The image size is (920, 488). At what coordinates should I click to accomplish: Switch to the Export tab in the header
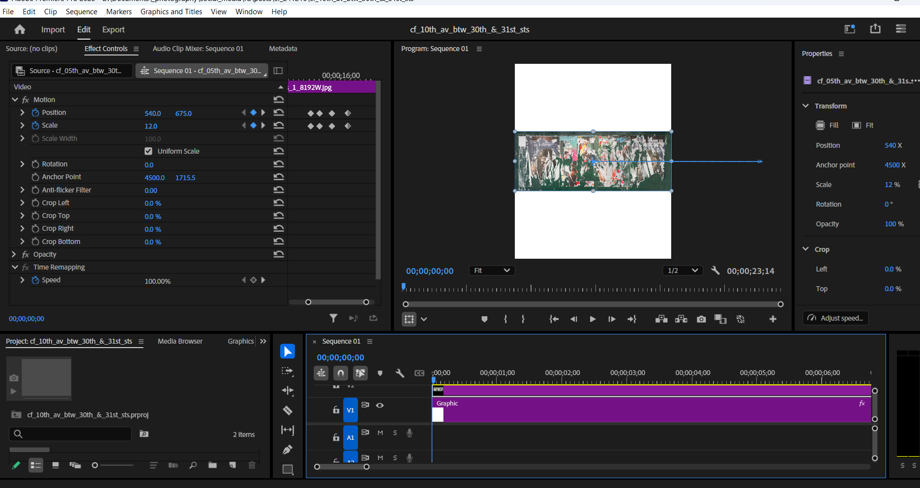[113, 29]
